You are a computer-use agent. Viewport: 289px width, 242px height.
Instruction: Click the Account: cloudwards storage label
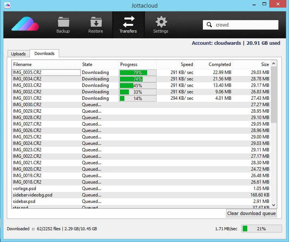[236, 43]
